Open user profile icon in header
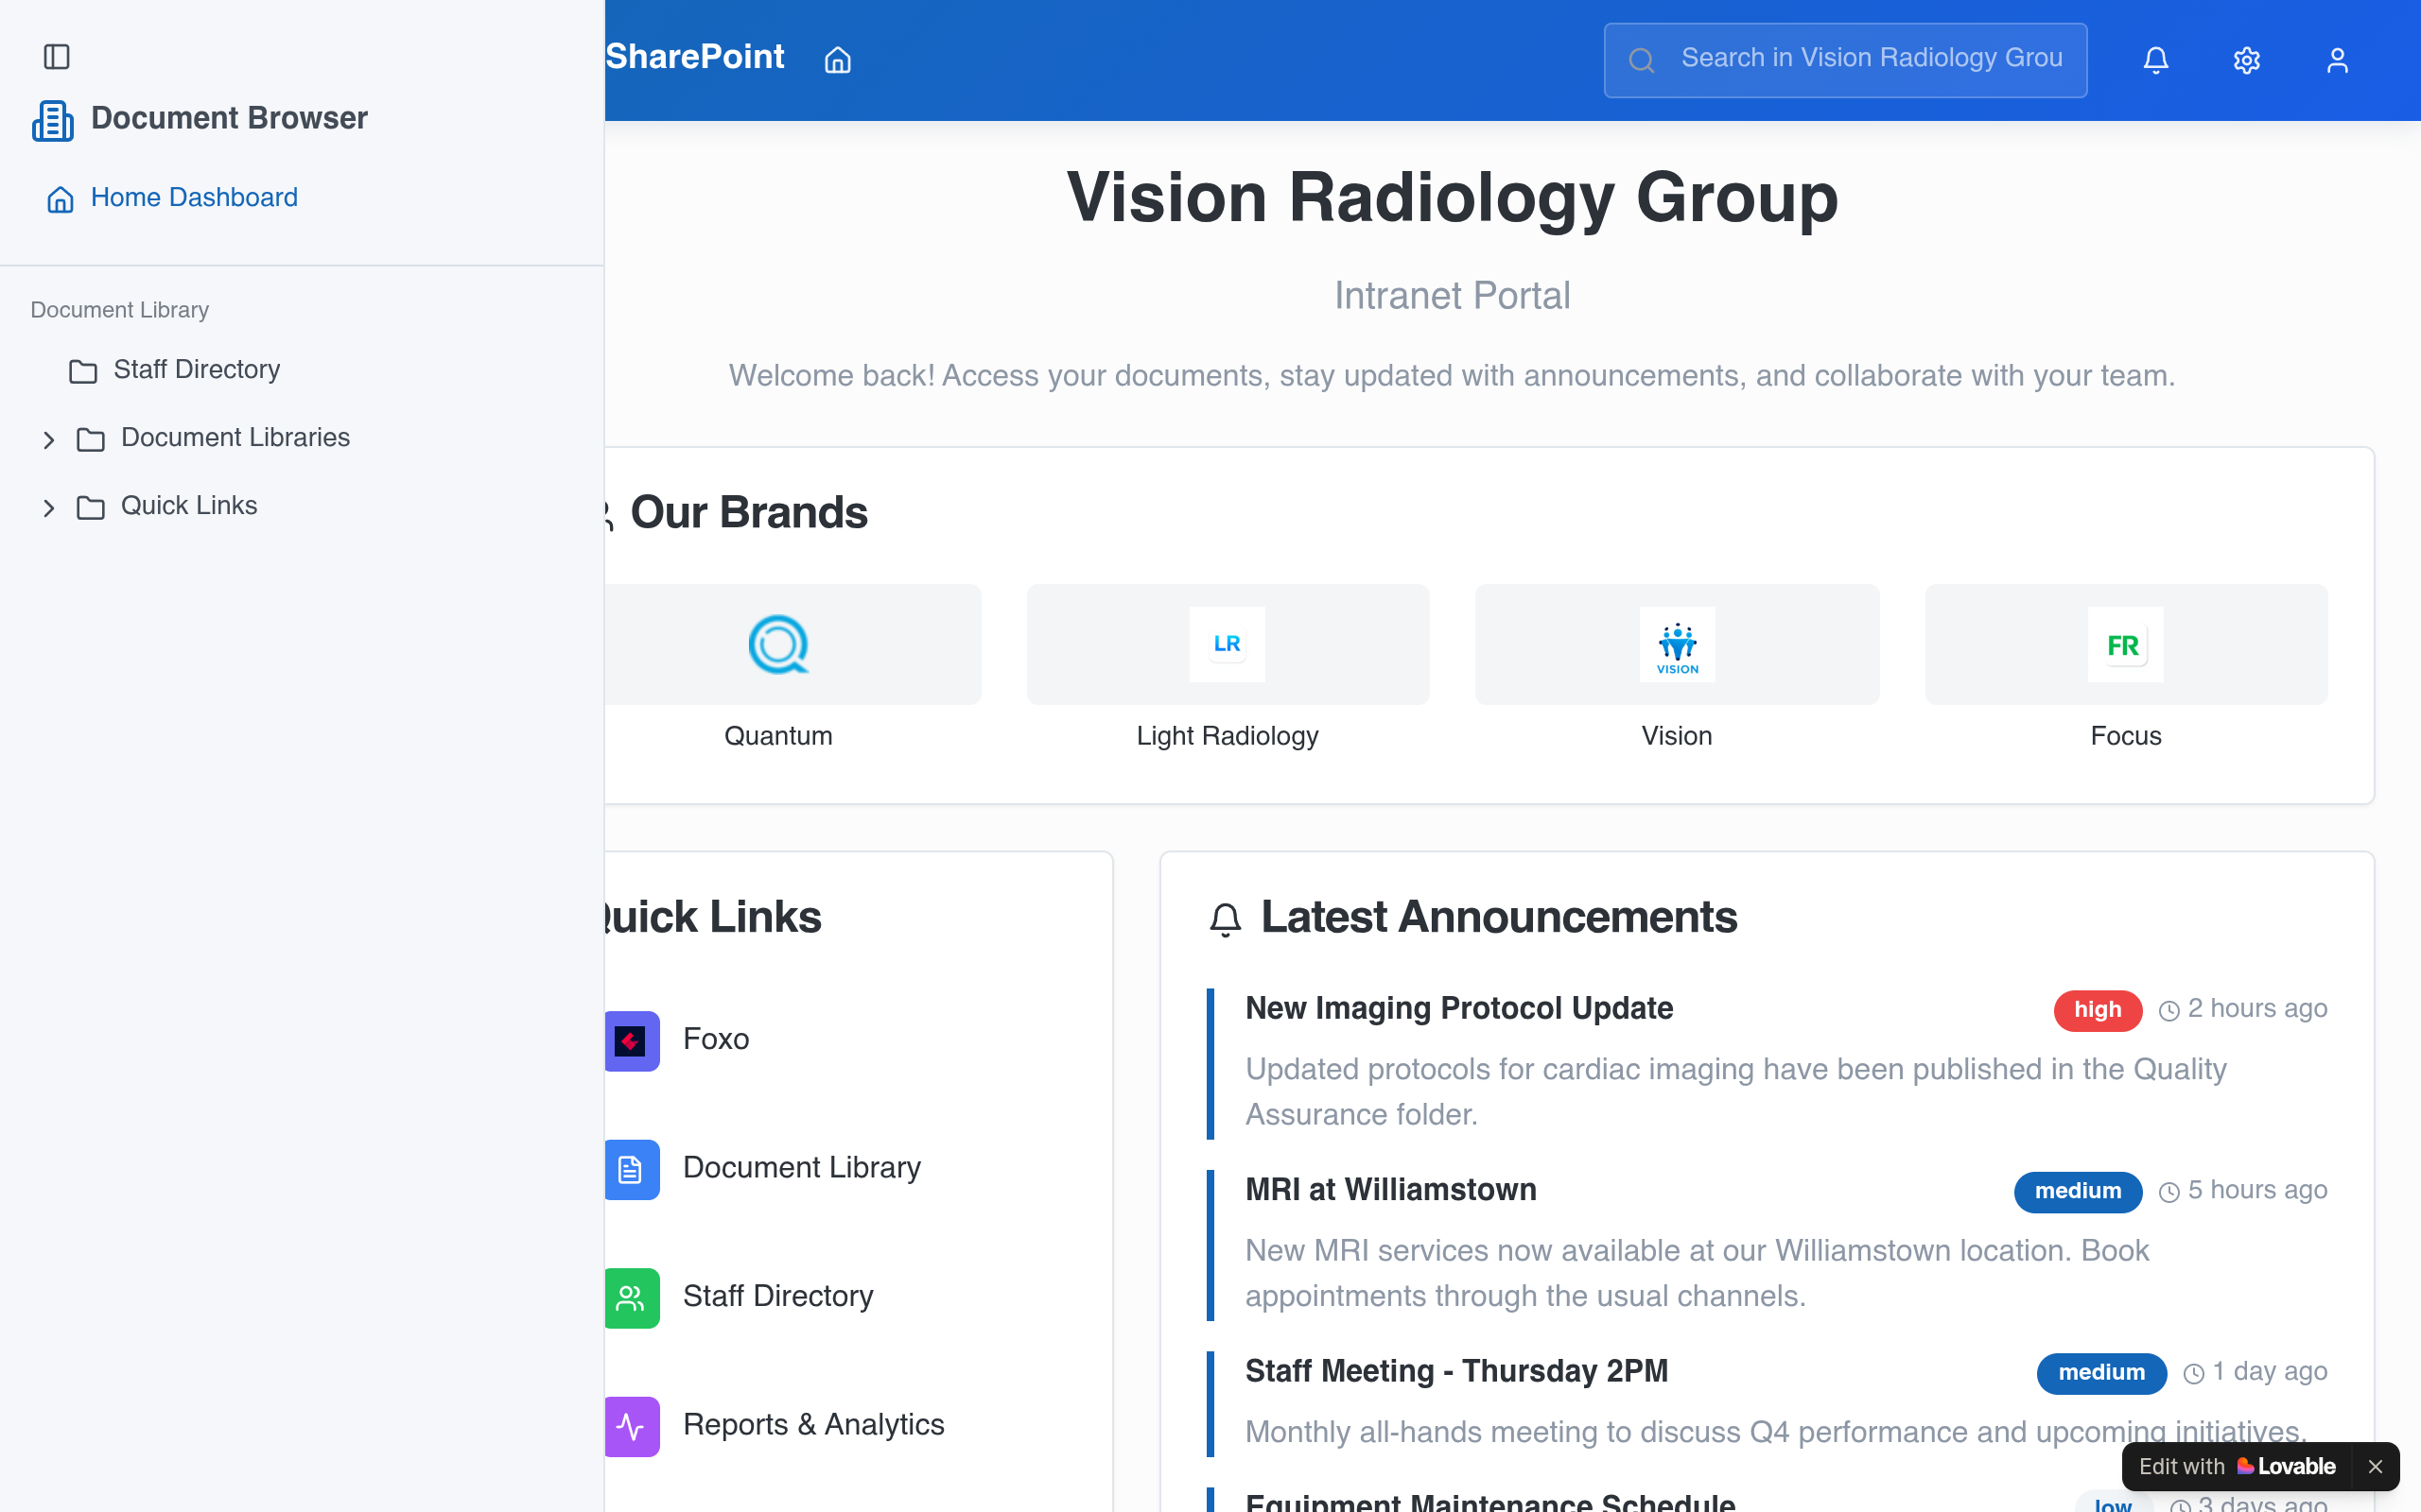Screen dimensions: 2421x1512 (x=2337, y=60)
